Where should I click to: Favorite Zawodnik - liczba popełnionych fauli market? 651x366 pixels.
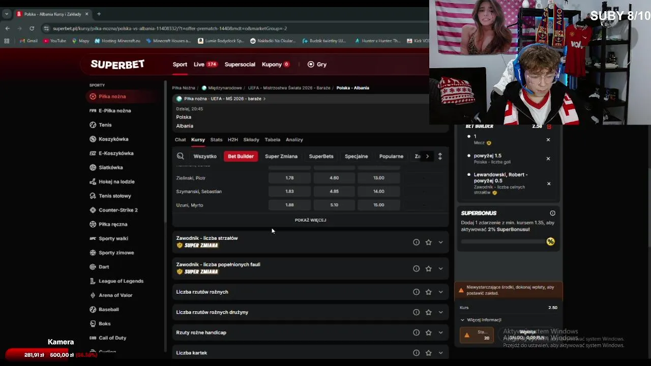tap(428, 268)
